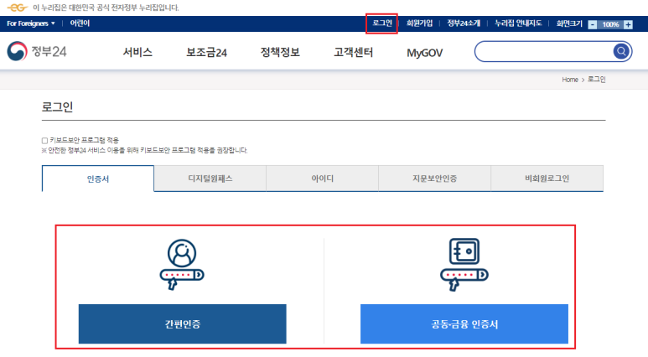Click the 간편인증 button

182,324
